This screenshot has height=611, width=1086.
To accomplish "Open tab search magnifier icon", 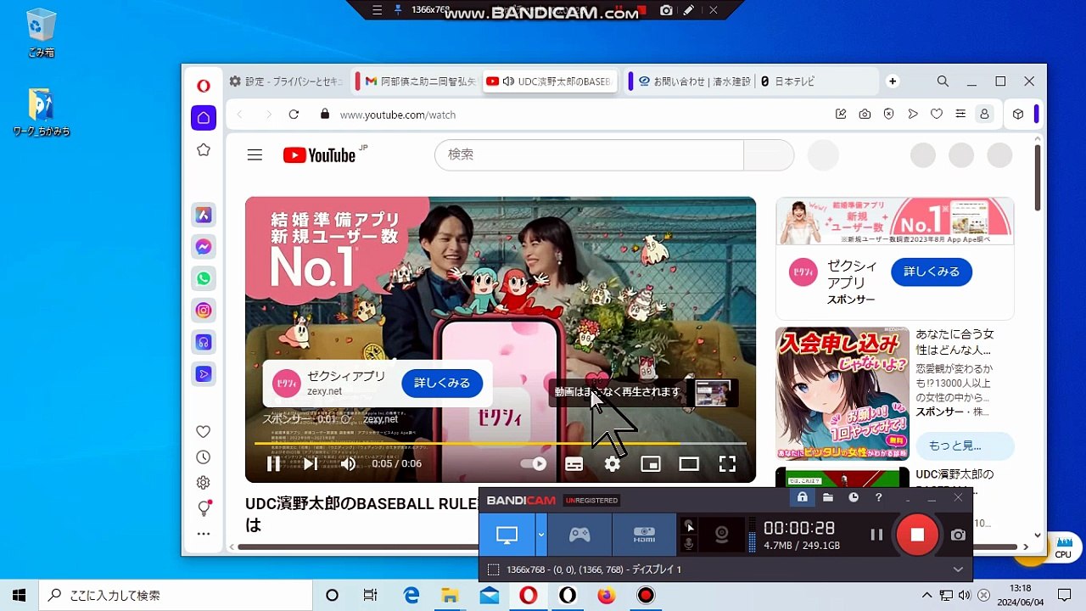I will [943, 81].
